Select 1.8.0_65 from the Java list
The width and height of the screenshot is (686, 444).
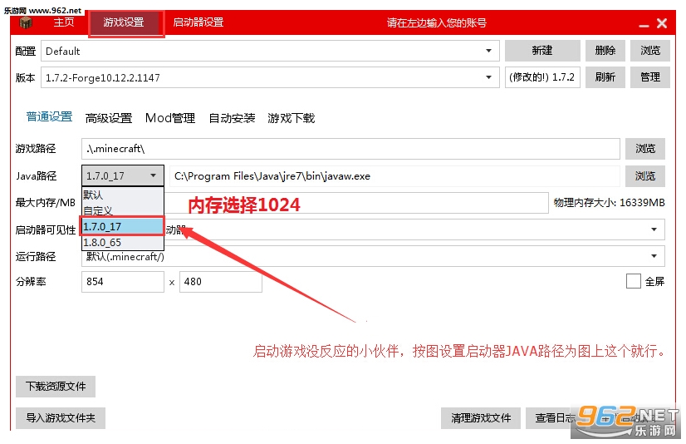(102, 242)
